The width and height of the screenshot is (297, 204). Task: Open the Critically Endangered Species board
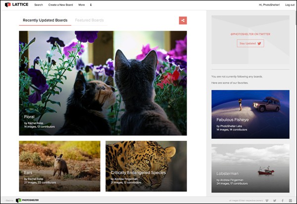tap(146, 166)
